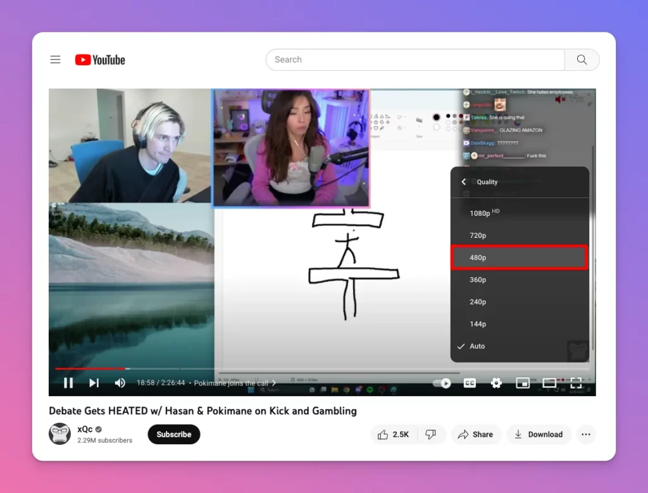Enable closed captions
648x493 pixels.
point(470,383)
